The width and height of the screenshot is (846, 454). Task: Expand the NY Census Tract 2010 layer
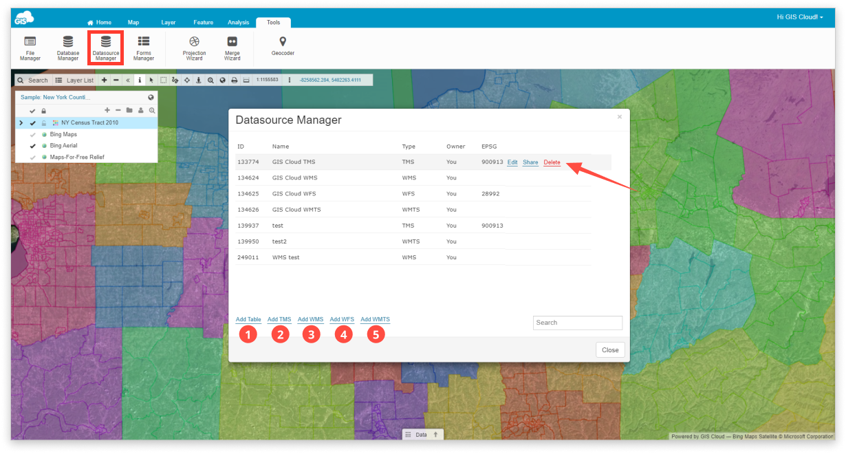(21, 122)
